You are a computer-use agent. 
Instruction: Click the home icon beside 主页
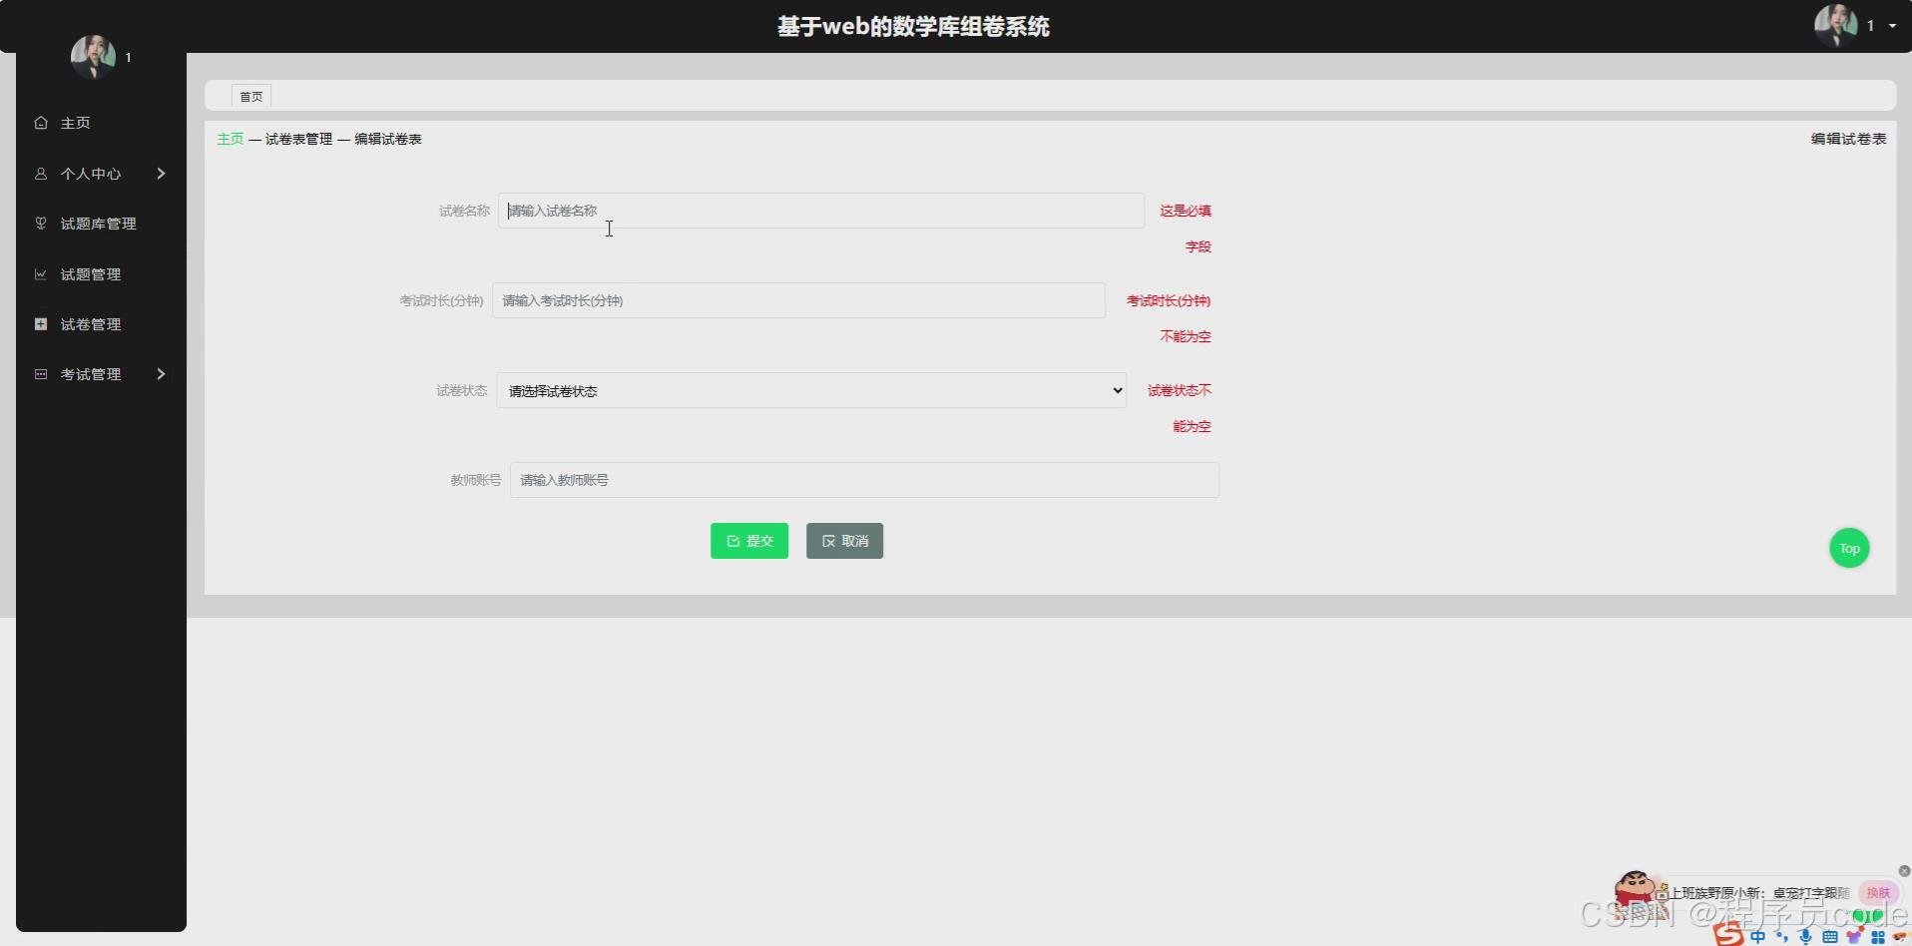click(41, 123)
